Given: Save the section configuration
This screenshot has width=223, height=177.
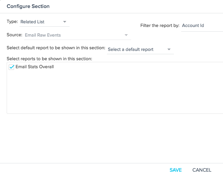Looking at the screenshot, I should point(176,170).
